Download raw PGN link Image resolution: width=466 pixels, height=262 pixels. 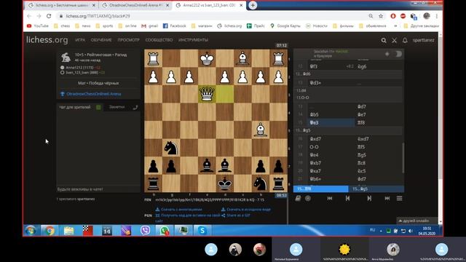click(246, 210)
